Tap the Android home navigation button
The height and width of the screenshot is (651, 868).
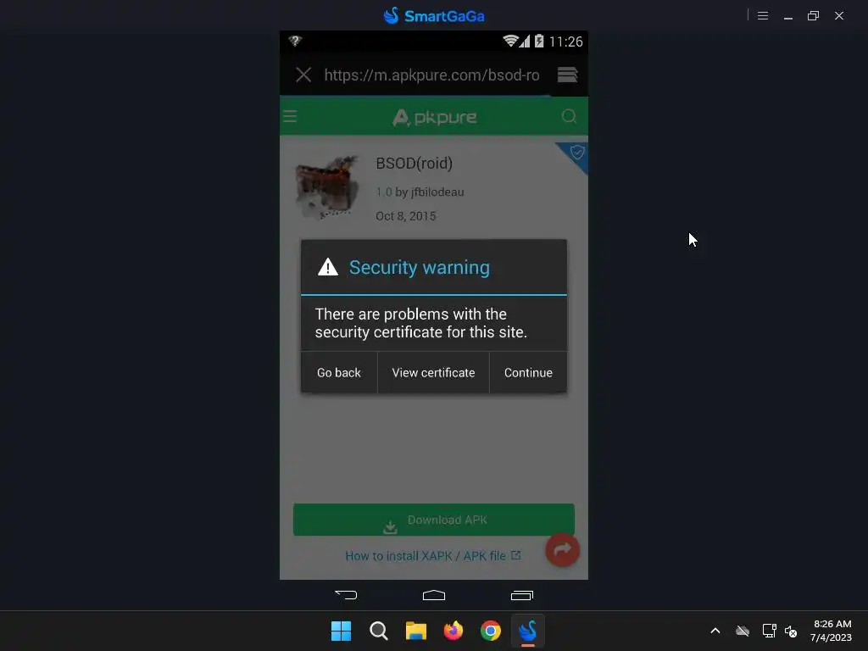coord(434,595)
